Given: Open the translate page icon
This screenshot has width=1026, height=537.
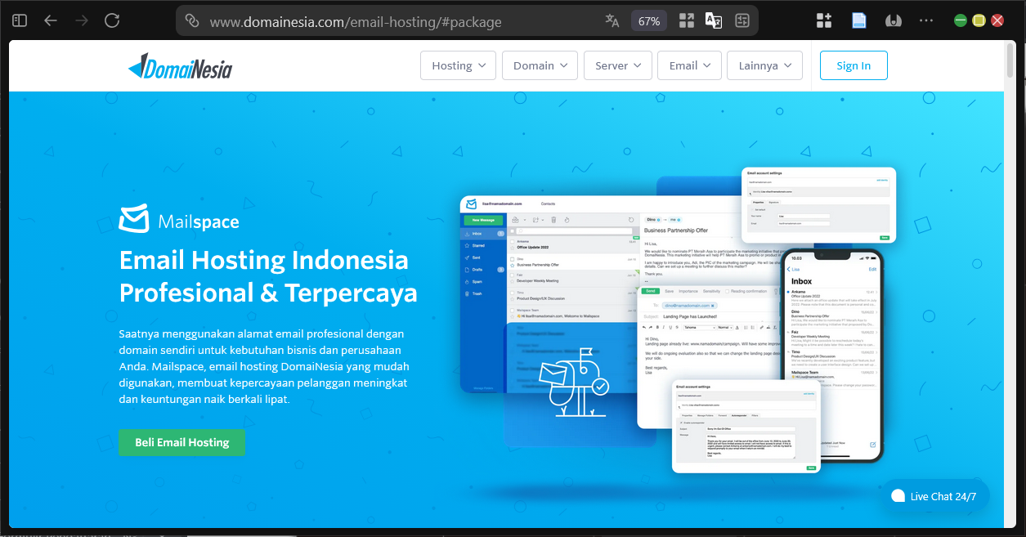Looking at the screenshot, I should pyautogui.click(x=612, y=21).
